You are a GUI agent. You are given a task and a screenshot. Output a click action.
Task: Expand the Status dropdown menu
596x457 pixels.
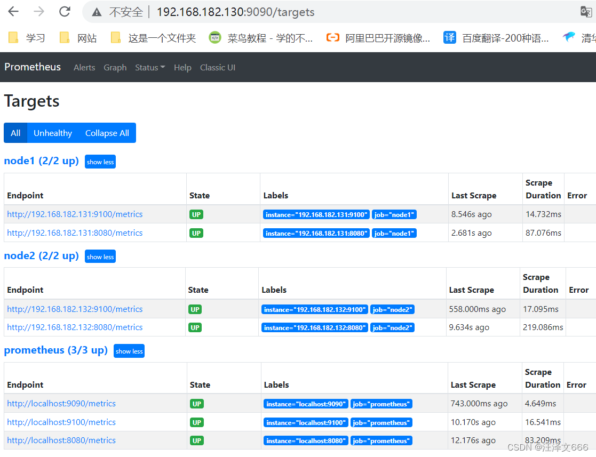(150, 68)
